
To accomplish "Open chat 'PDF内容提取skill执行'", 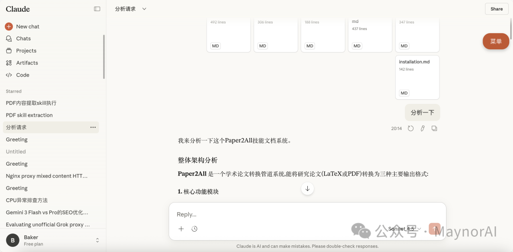I will (x=51, y=103).
